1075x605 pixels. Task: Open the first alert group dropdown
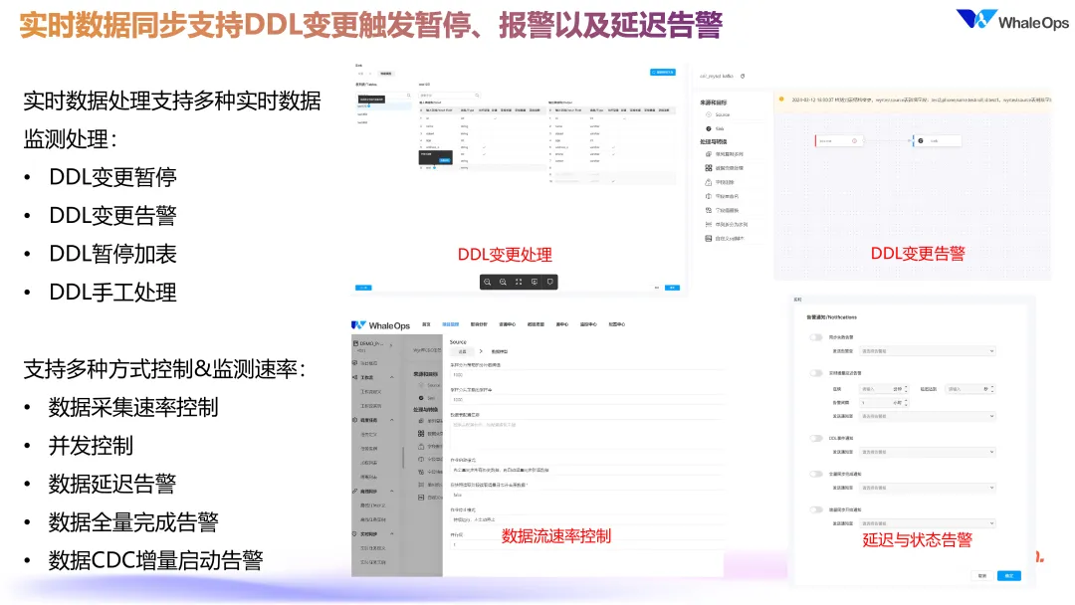(x=927, y=351)
